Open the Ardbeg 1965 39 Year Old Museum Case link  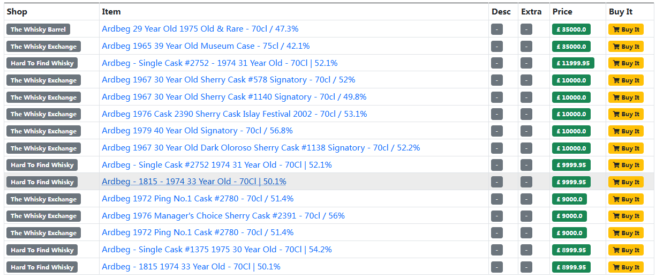coord(206,46)
